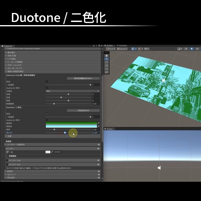Image resolution: width=201 pixels, height=201 pixels.
Task: Open the Global dropdown
Action: 122,49
